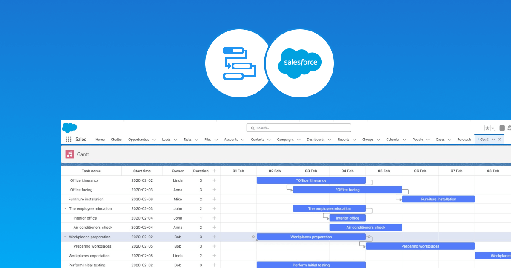Go to the Home menu item

pyautogui.click(x=100, y=140)
